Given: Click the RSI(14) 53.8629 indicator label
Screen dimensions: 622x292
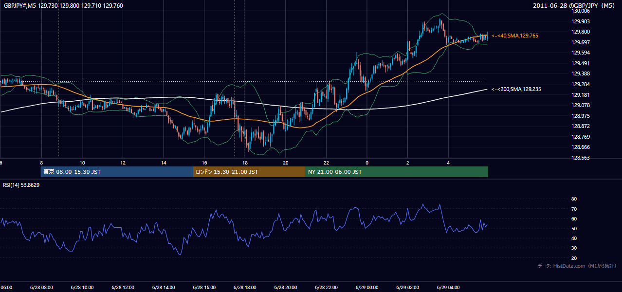Looking at the screenshot, I should (21, 185).
